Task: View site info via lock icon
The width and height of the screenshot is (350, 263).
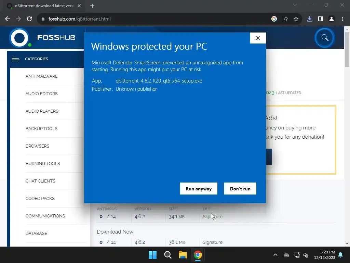Action: (43, 19)
